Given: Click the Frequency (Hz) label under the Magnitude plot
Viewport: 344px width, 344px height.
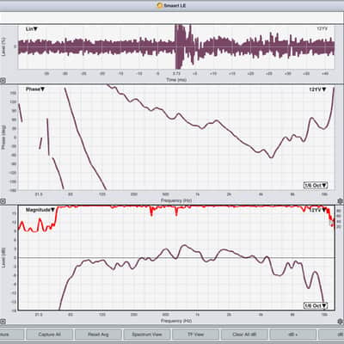Looking at the screenshot, I should 176,321.
